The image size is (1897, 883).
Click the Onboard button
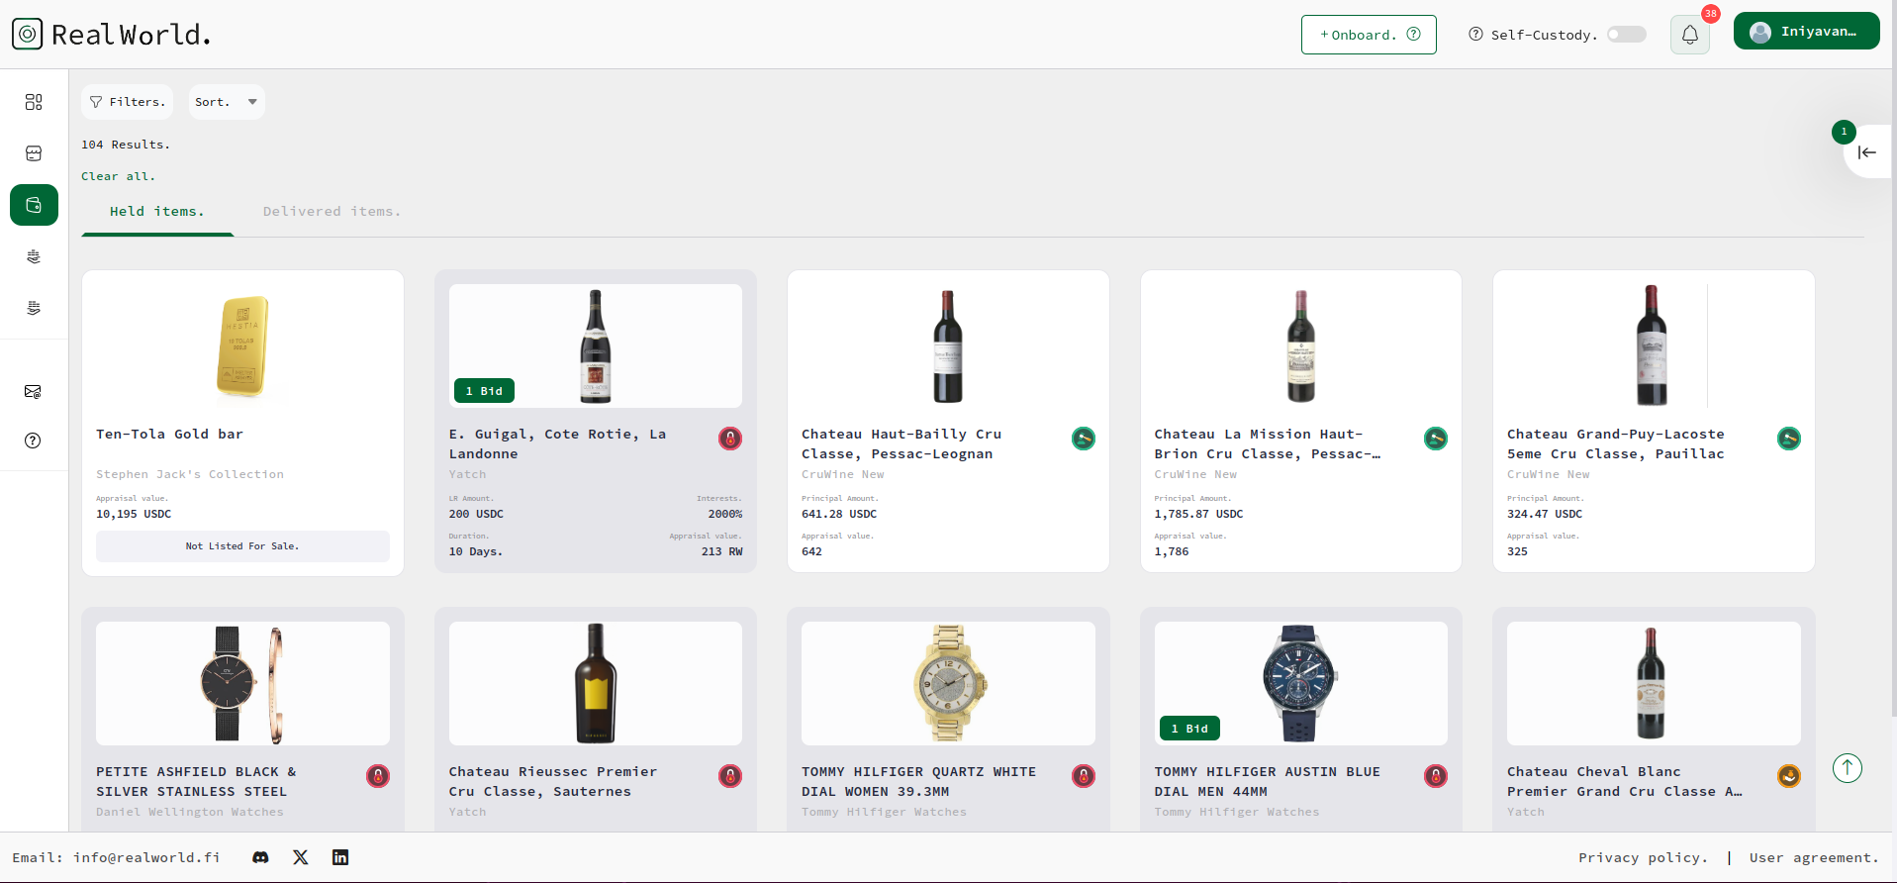[x=1368, y=35]
